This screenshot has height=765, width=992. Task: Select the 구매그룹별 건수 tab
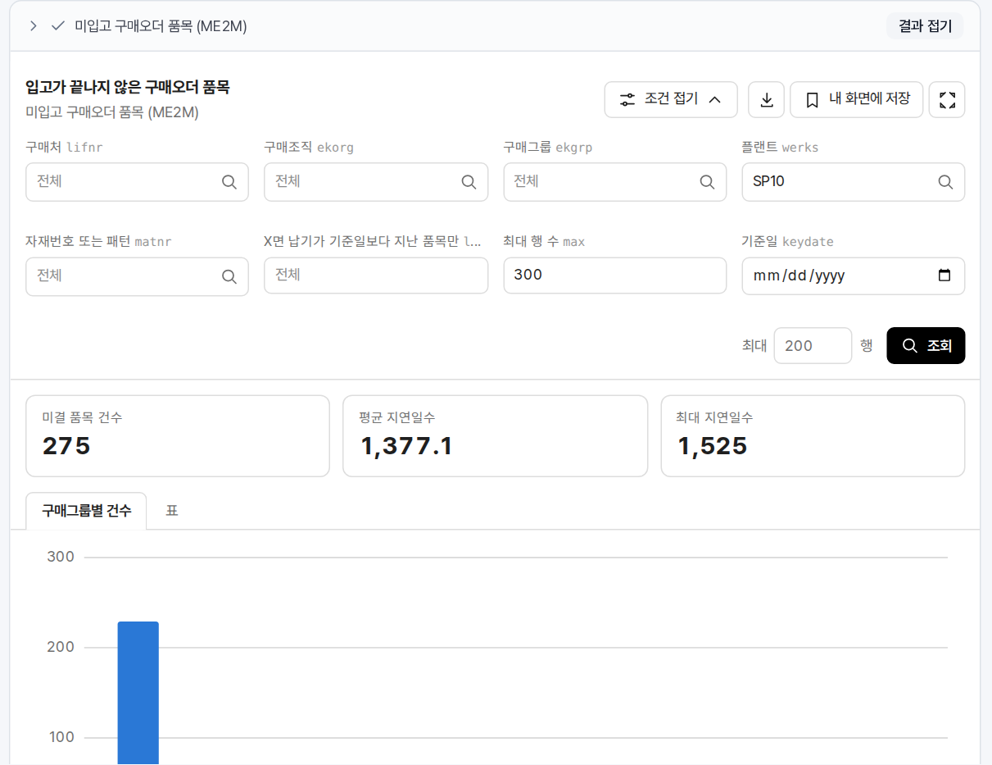coord(86,511)
